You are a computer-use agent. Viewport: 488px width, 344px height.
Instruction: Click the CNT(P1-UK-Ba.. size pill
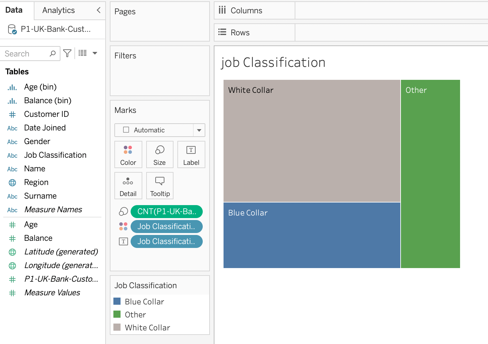coord(166,212)
